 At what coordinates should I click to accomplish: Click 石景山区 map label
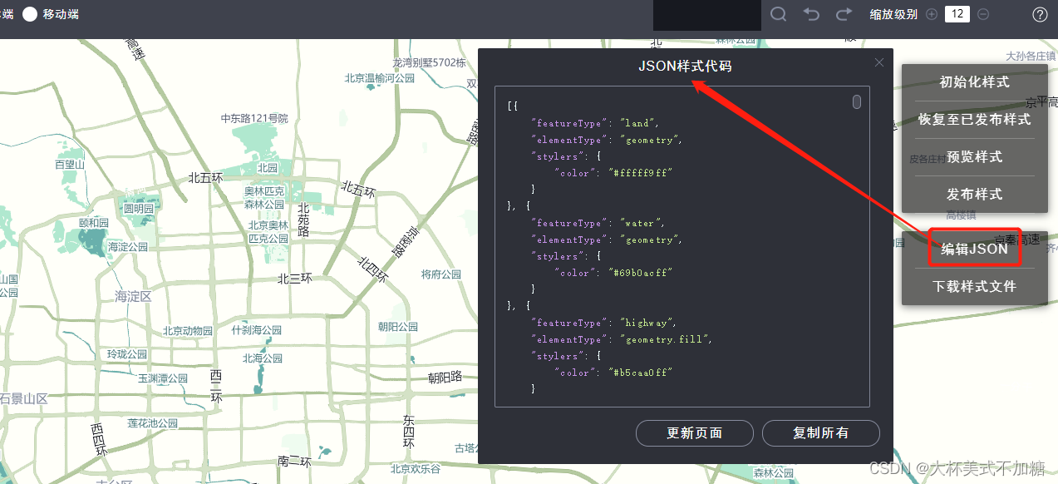click(24, 398)
